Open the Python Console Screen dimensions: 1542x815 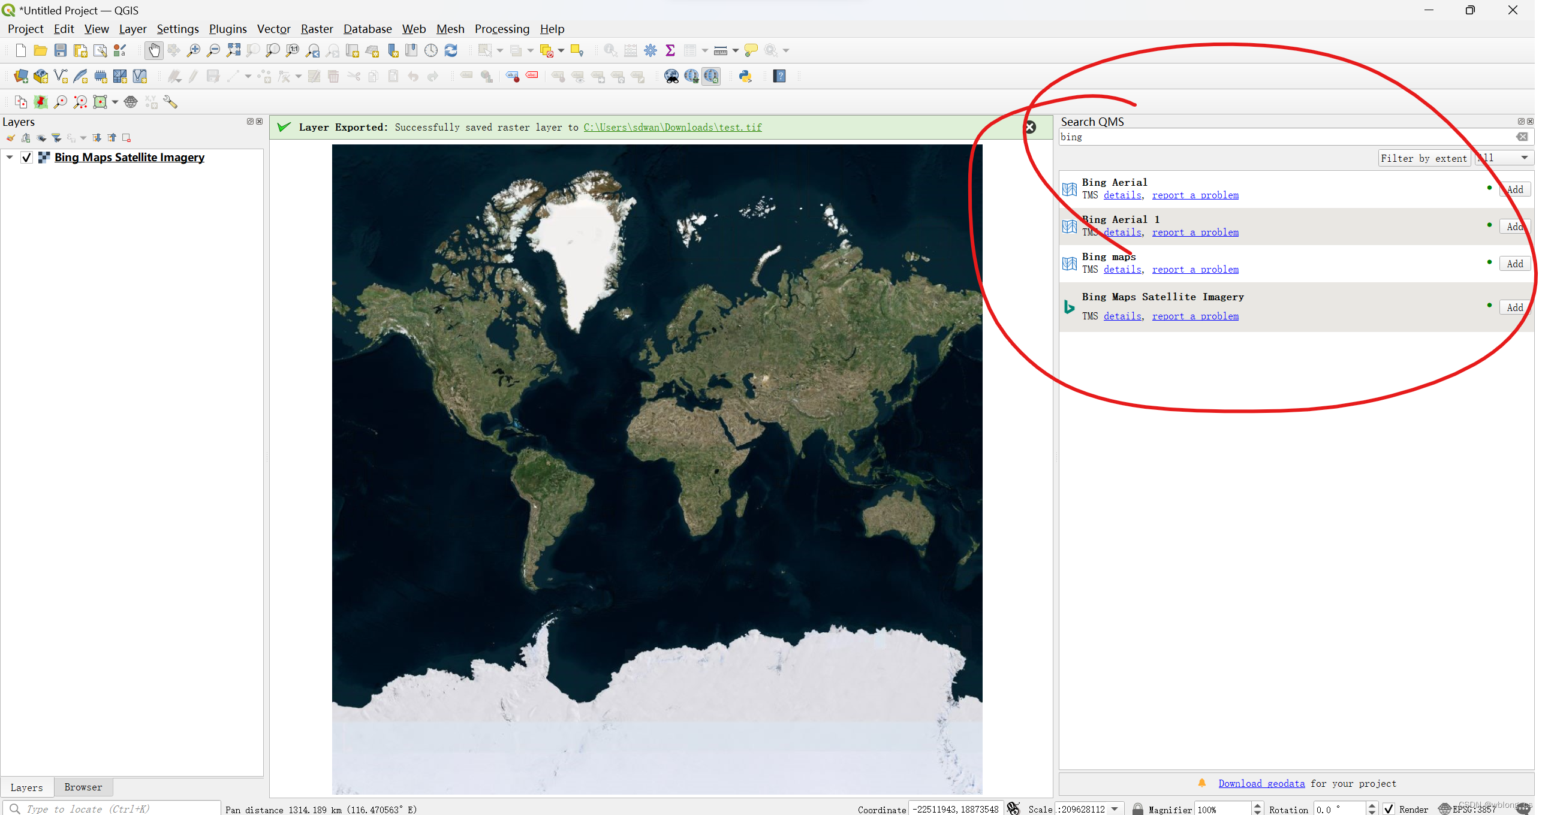pyautogui.click(x=746, y=76)
